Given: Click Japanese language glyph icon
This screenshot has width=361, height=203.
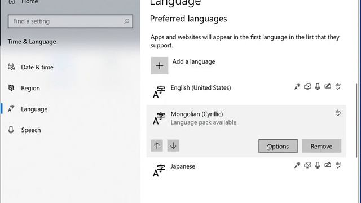Looking at the screenshot, I should click(x=159, y=170).
